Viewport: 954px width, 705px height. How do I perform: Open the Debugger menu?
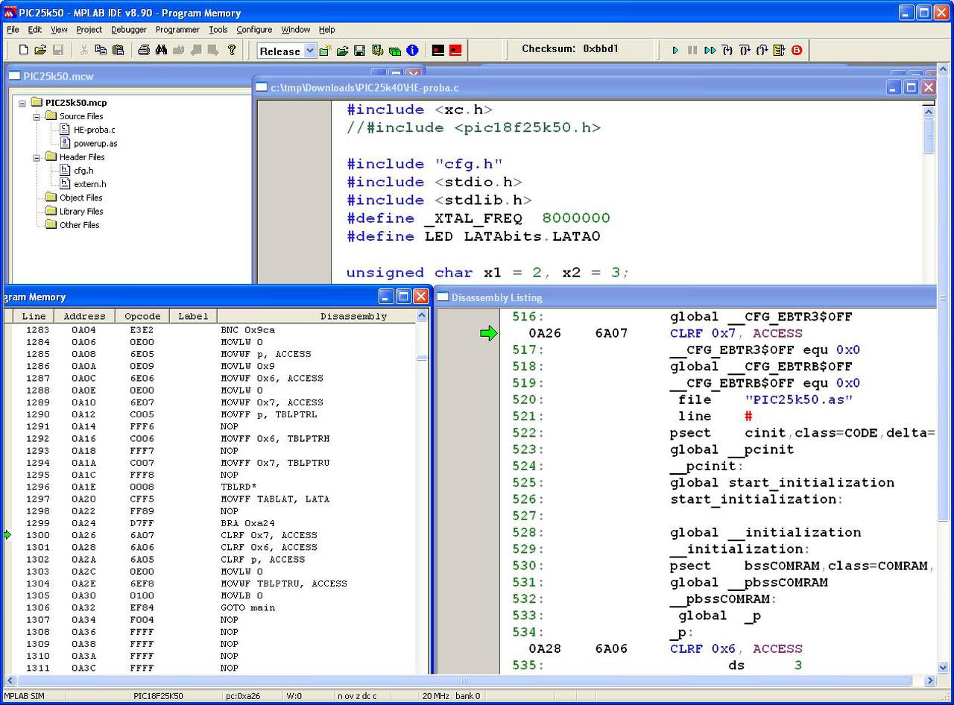click(x=129, y=30)
